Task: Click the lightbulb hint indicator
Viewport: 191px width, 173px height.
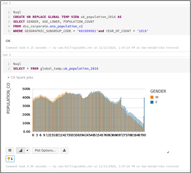Action: (10, 159)
